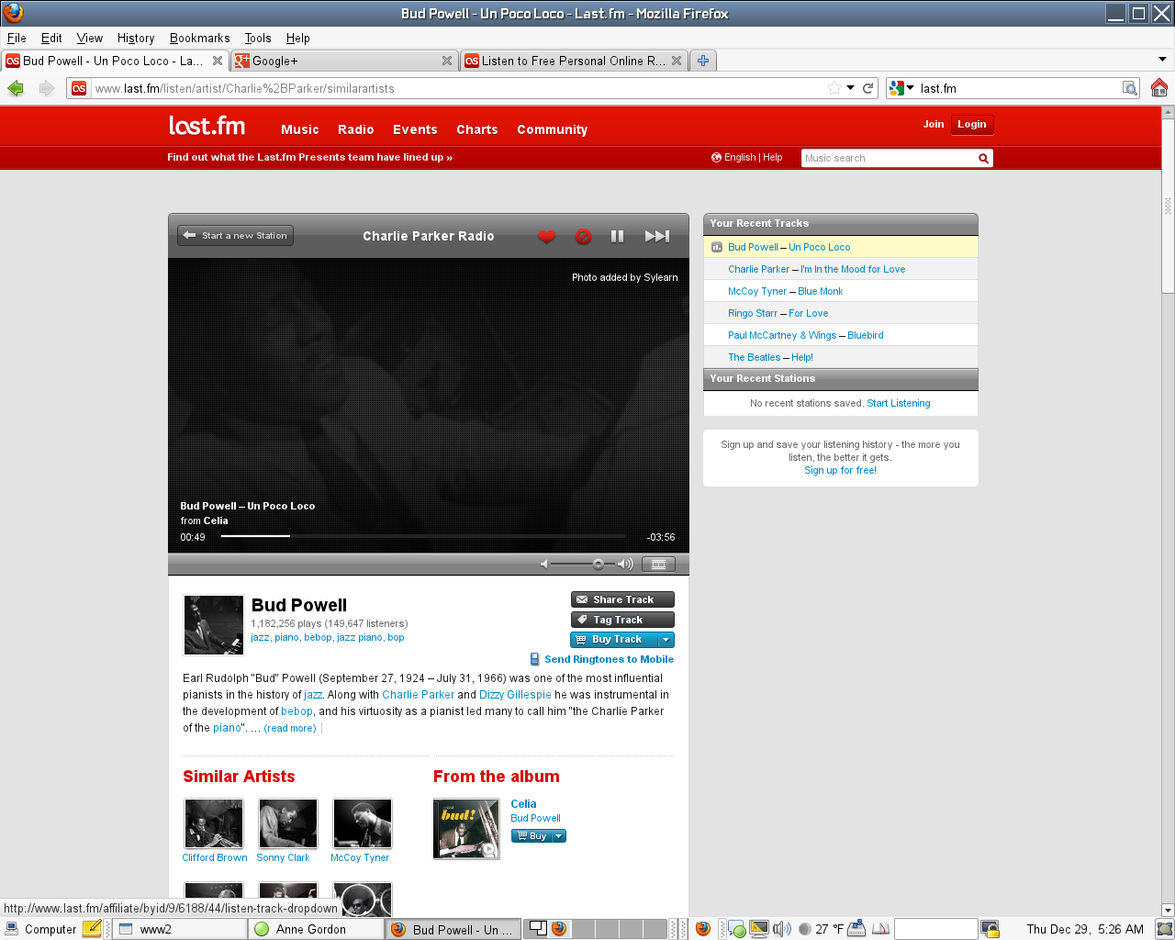
Task: Click the Start Listening link
Action: [x=898, y=403]
